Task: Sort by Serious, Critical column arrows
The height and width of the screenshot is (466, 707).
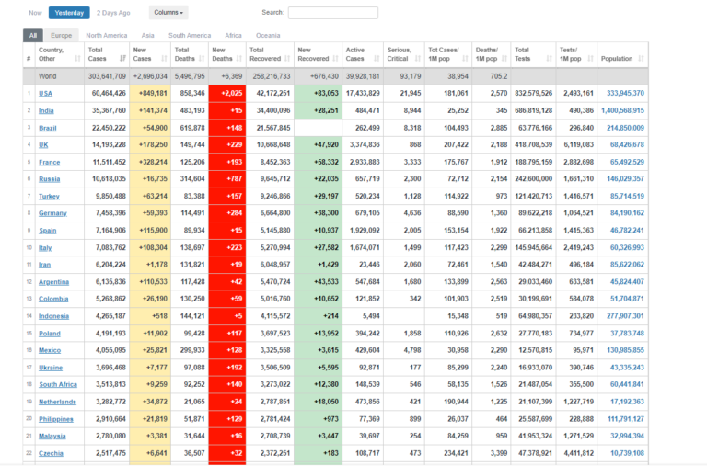Action: (418, 59)
